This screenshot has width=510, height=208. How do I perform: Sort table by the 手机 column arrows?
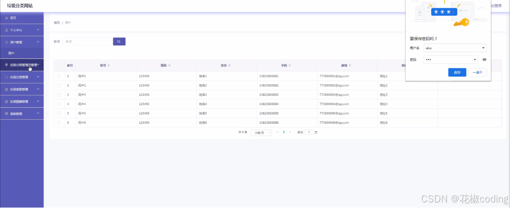[x=289, y=65]
